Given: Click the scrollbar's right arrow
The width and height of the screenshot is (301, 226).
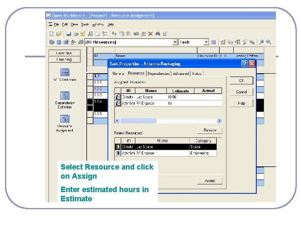Looking at the screenshot, I should pyautogui.click(x=219, y=121).
